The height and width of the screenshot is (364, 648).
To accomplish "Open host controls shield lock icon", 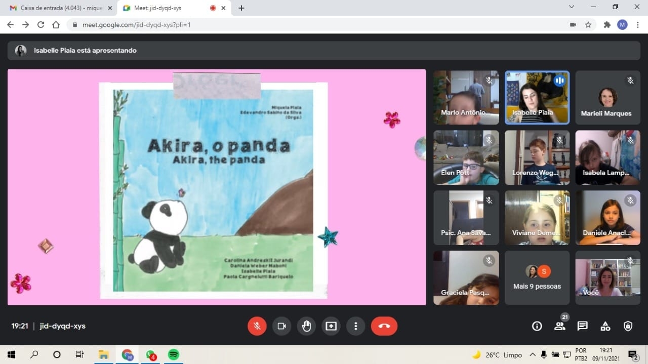I will click(x=628, y=326).
